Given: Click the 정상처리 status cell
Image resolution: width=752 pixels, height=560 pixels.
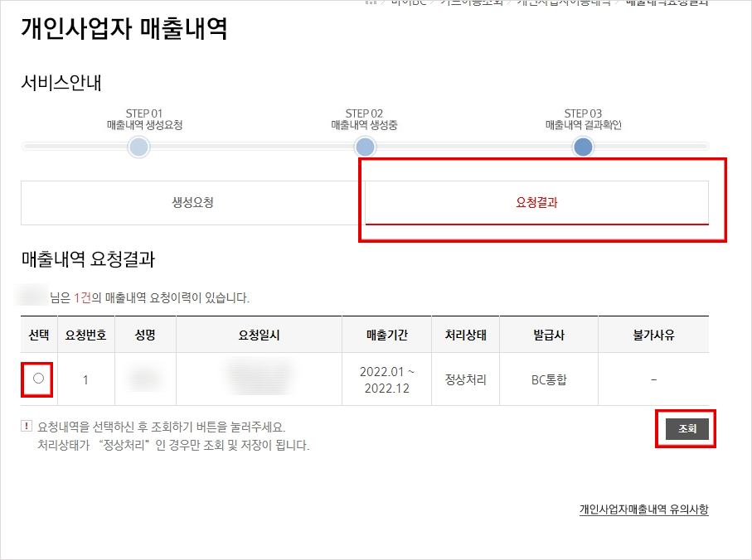Looking at the screenshot, I should 466,380.
